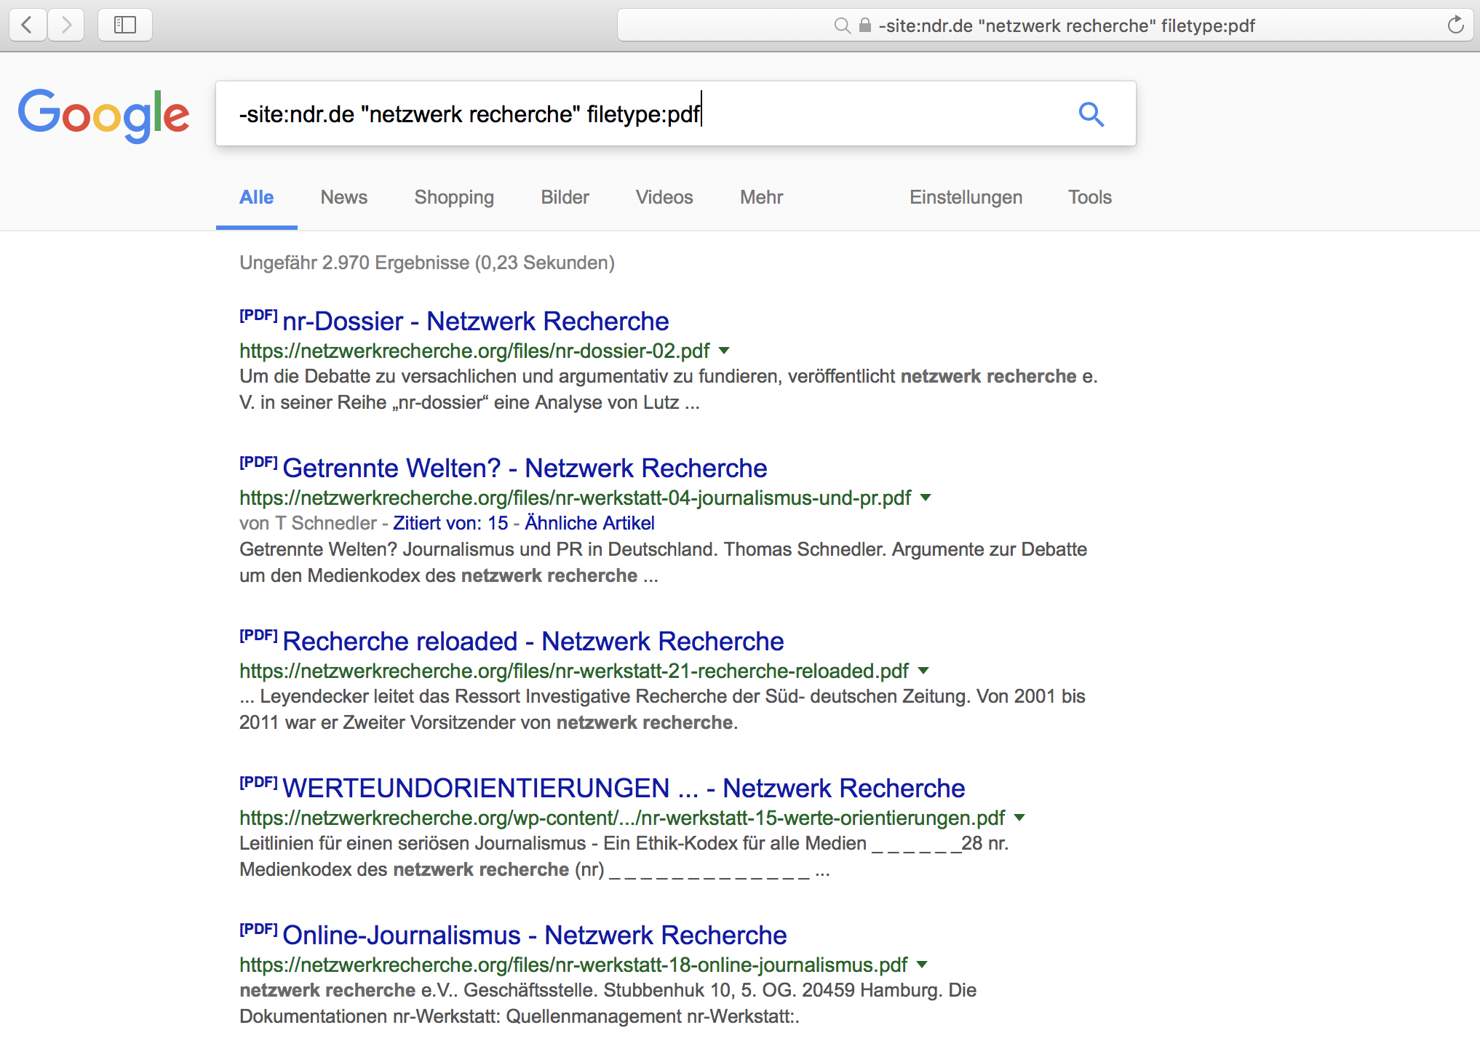Expand dropdown arrow next to nr-dossier-02.pdf URL
Screen dimensions: 1480x1057
tap(724, 351)
